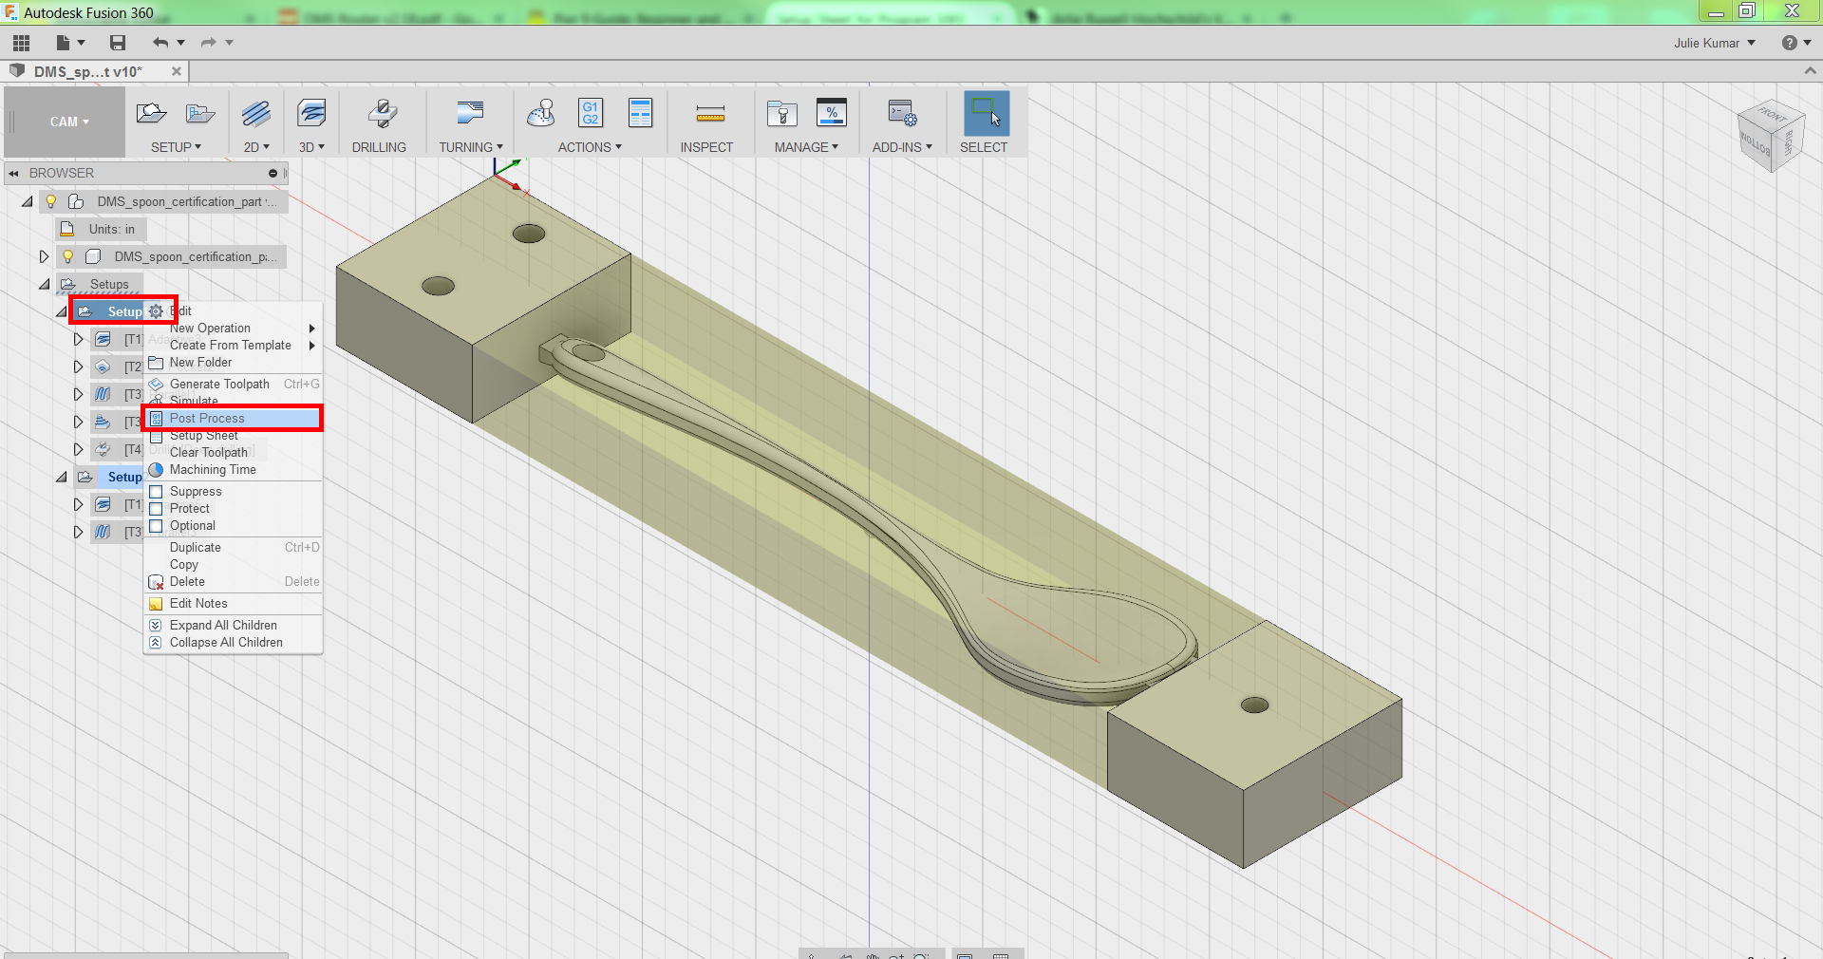Select the 3D adaptive clearing icon
The height and width of the screenshot is (959, 1823).
(x=310, y=114)
